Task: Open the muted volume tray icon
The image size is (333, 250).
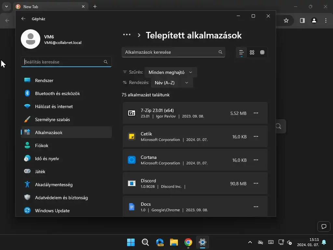Action: pyautogui.click(x=289, y=242)
